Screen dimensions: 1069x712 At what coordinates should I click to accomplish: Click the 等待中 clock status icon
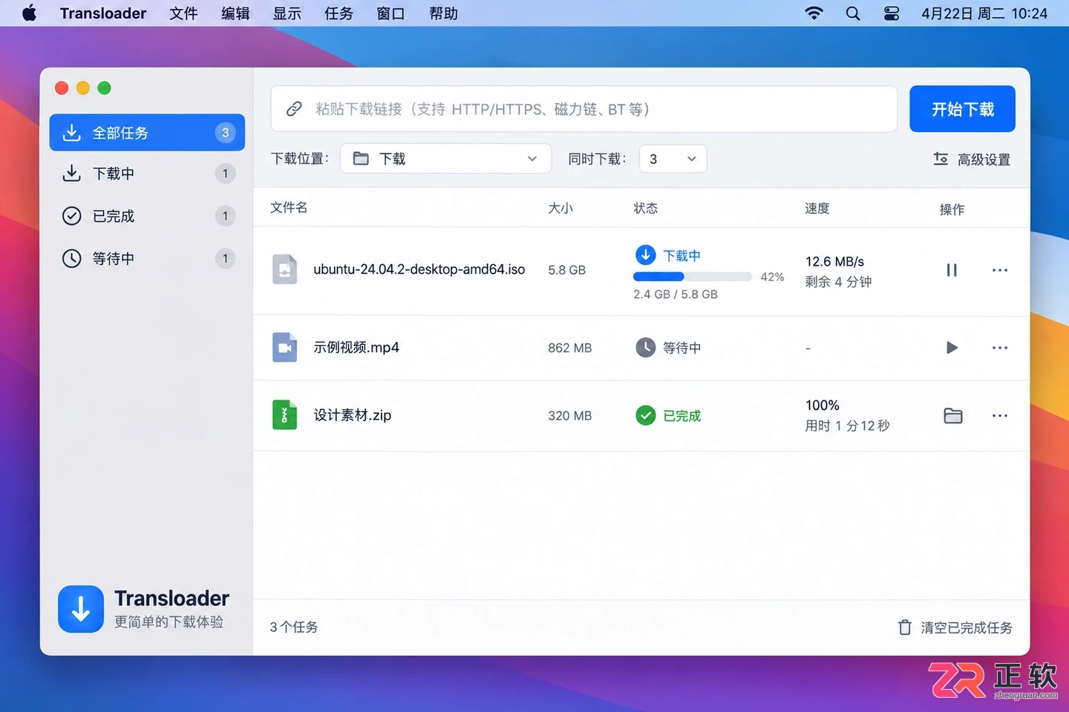point(645,347)
